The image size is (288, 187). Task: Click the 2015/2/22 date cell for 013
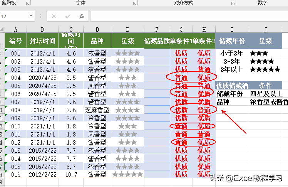(43, 150)
